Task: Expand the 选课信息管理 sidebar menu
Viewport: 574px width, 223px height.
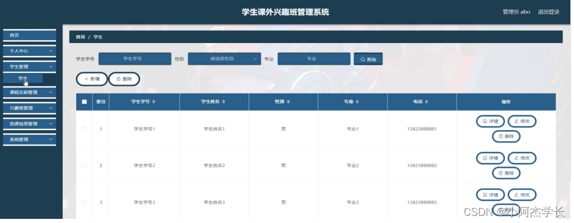Action: [30, 124]
